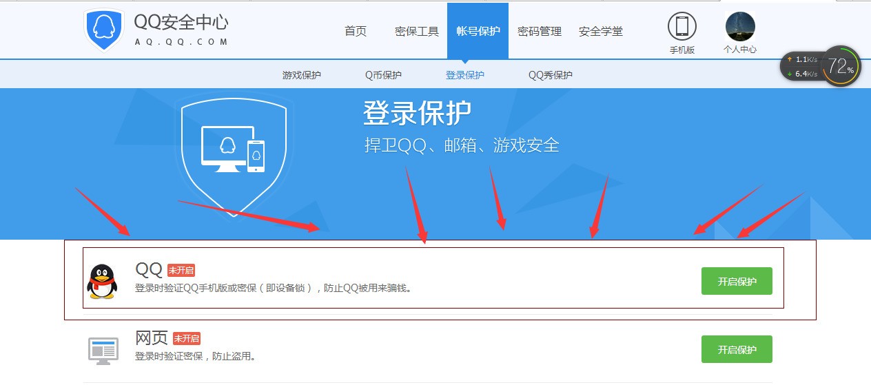
Task: Open the 密保工具 menu
Action: point(417,31)
